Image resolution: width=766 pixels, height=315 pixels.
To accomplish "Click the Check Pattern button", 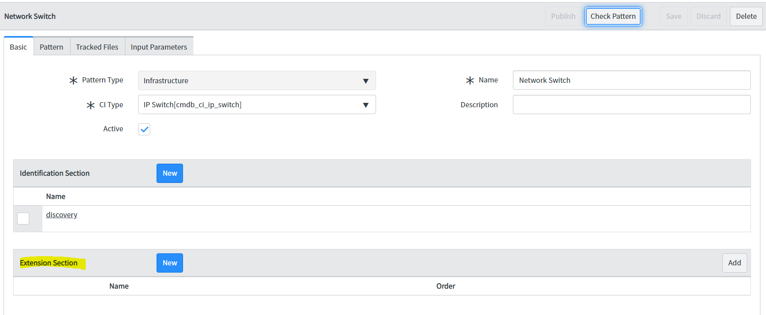I will [x=613, y=16].
